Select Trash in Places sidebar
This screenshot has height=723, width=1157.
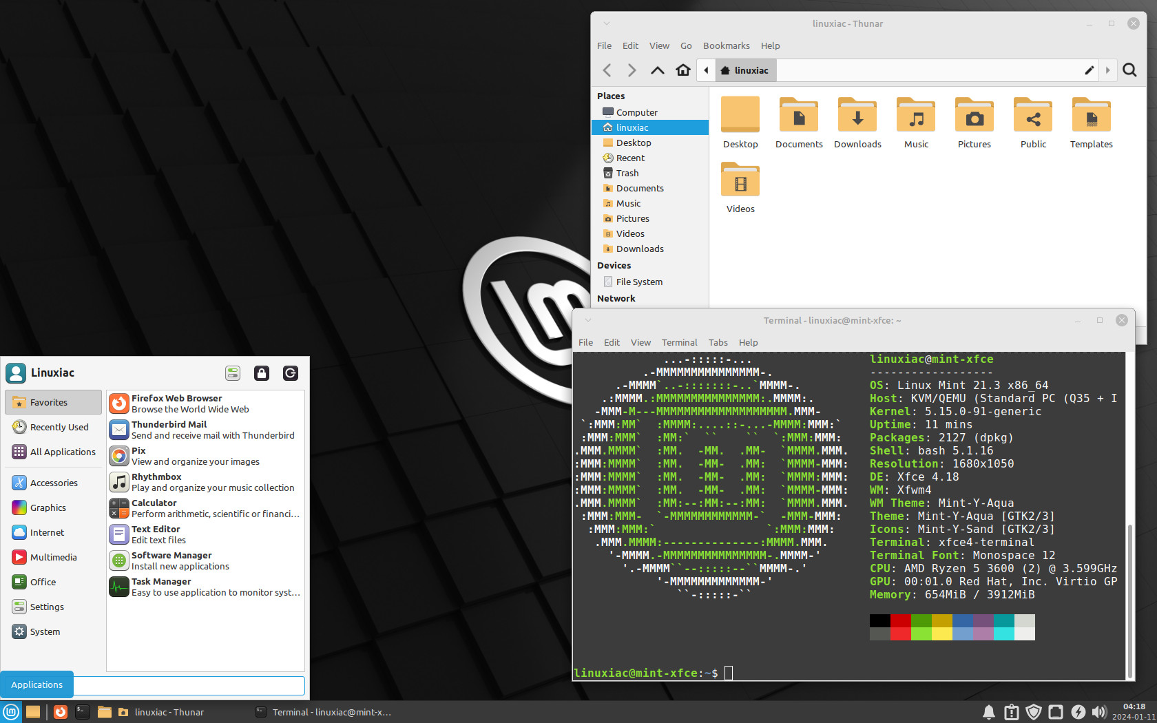[650, 173]
